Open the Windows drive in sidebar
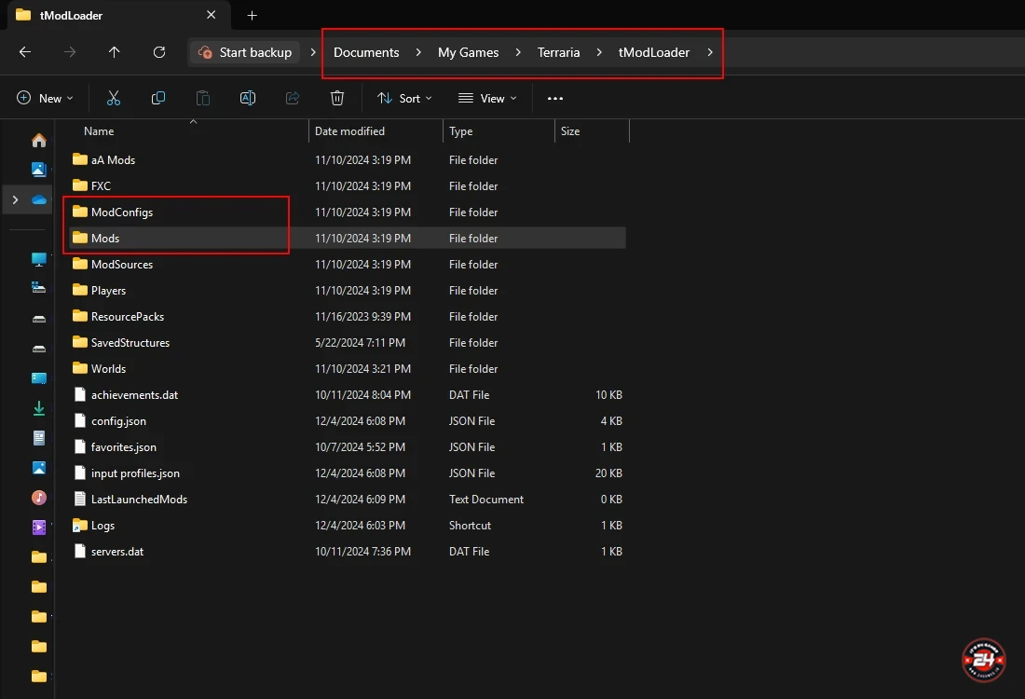The image size is (1025, 699). pos(38,288)
